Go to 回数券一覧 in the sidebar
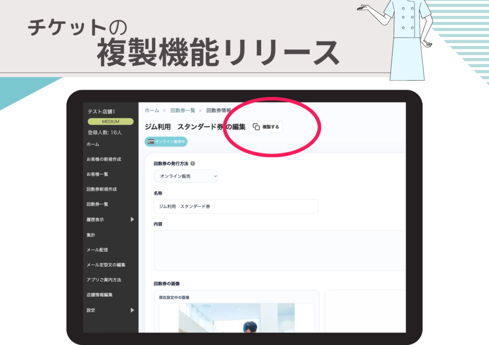 [x=97, y=204]
